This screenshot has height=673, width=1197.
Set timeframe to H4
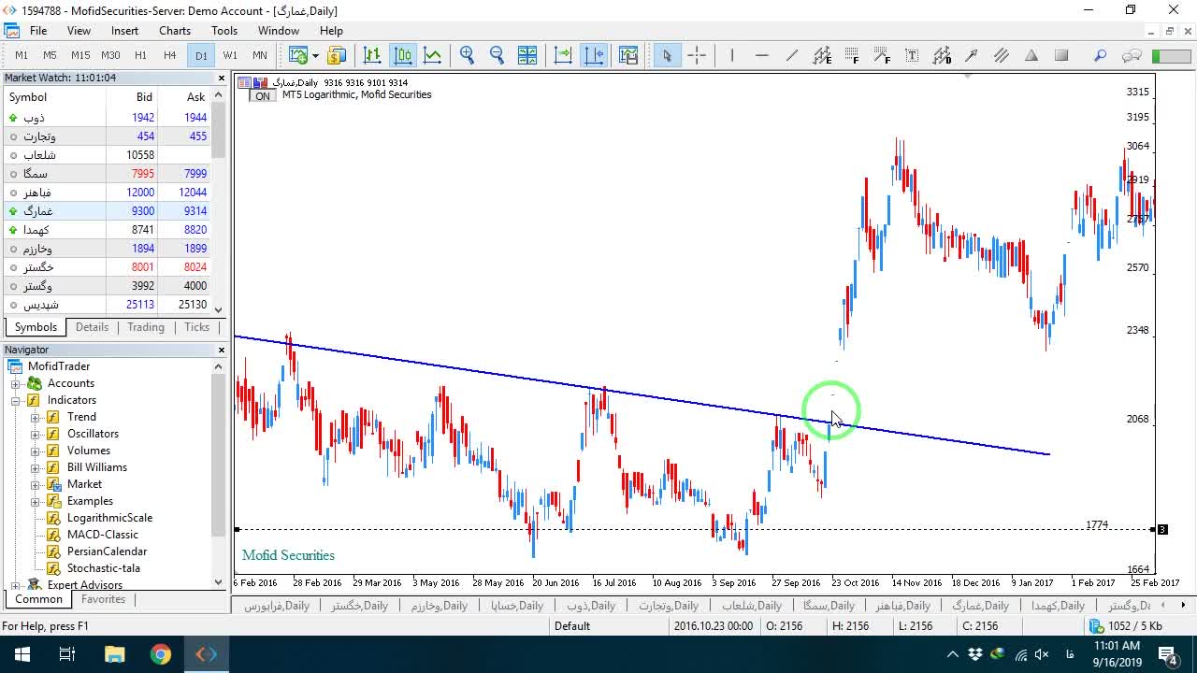pyautogui.click(x=170, y=55)
